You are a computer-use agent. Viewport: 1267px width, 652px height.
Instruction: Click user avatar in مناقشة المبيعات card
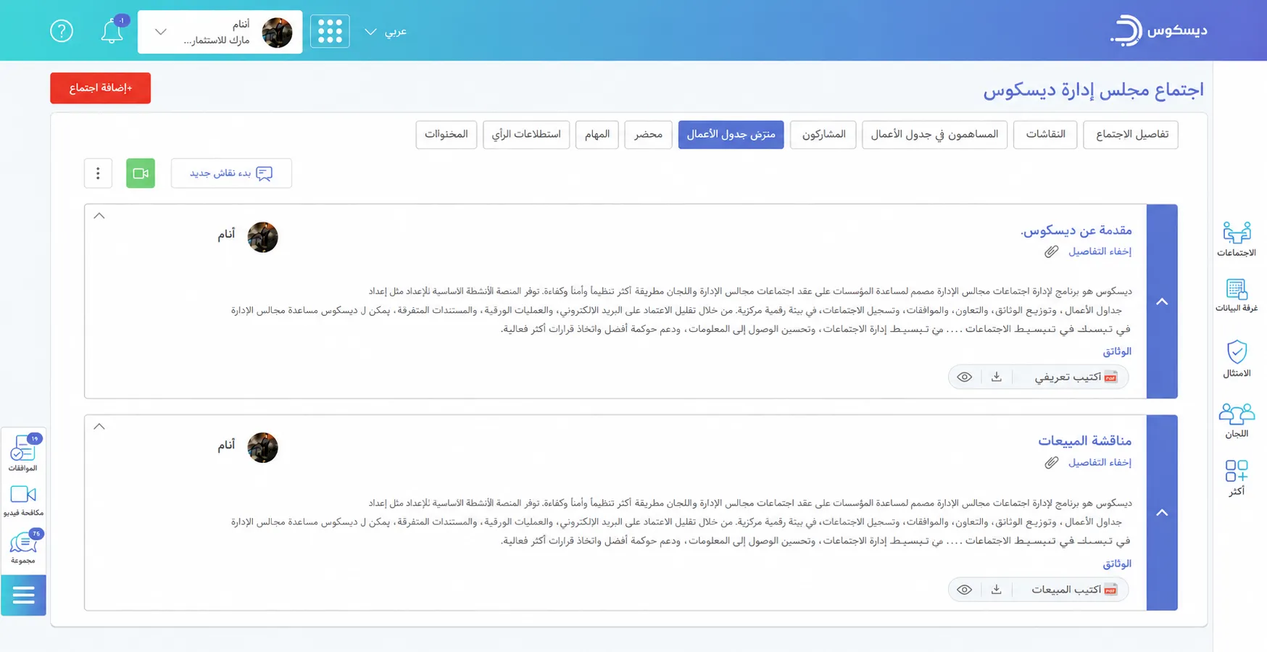point(262,448)
